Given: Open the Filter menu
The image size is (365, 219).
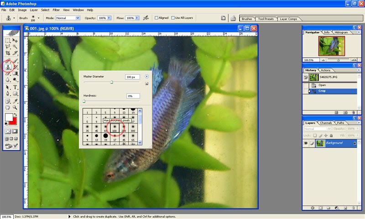Looking at the screenshot, I should 56,10.
